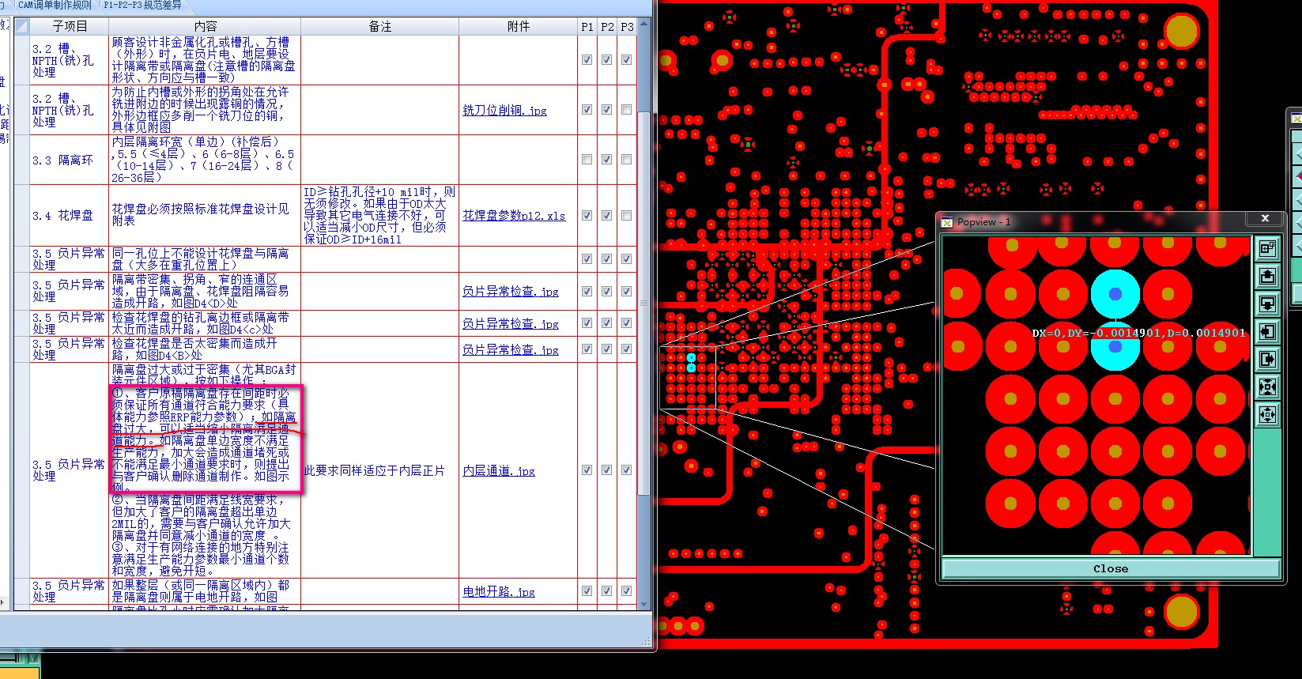This screenshot has height=679, width=1302.
Task: Click the rules table vertical scrollbar thumb
Action: click(x=644, y=304)
